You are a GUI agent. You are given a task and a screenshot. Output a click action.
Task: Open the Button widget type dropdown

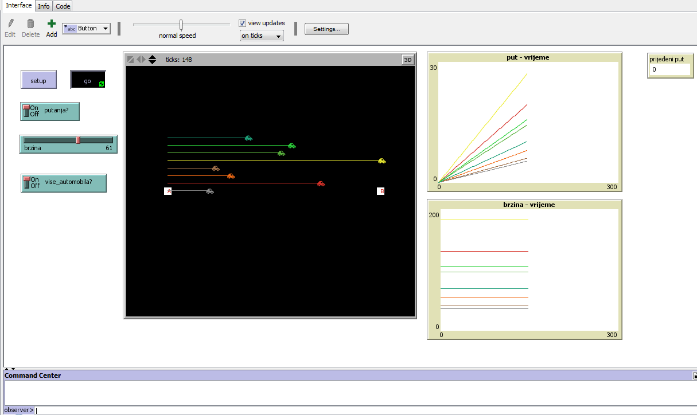click(x=86, y=29)
